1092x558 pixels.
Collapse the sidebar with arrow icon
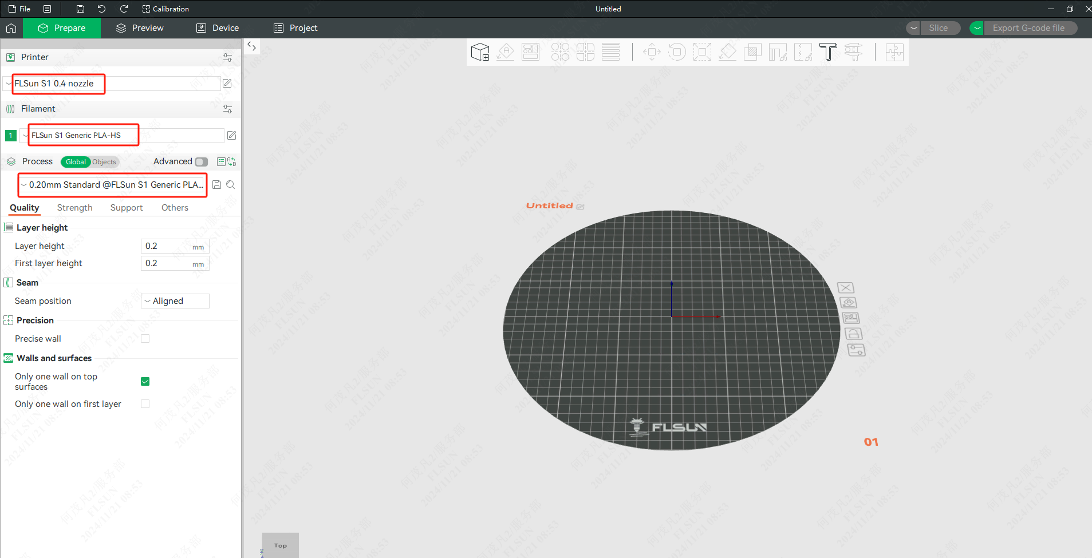(251, 46)
